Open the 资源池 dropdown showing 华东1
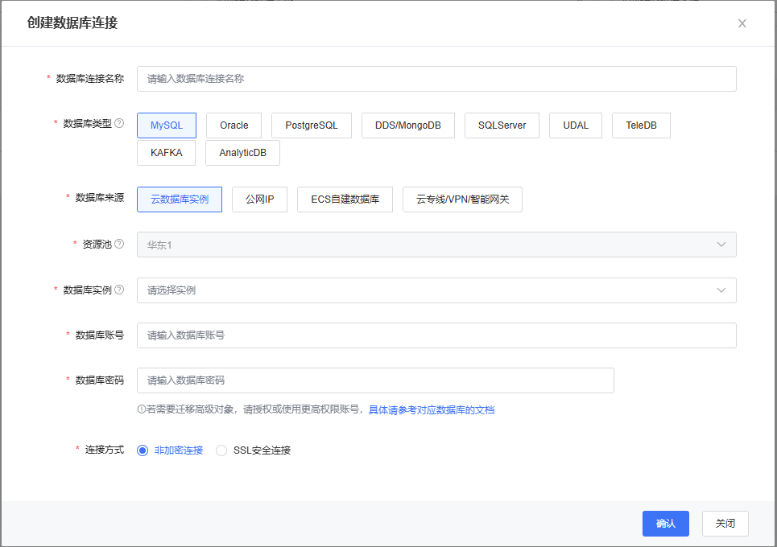Image resolution: width=777 pixels, height=547 pixels. (x=436, y=245)
